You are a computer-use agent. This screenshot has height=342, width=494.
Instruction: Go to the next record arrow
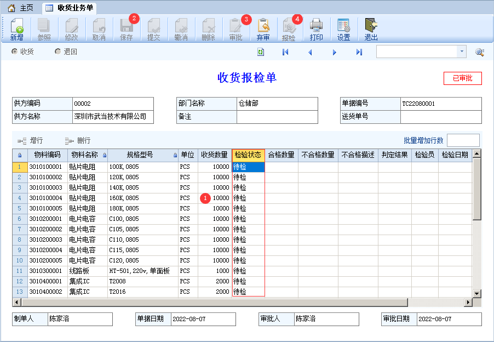[334, 52]
